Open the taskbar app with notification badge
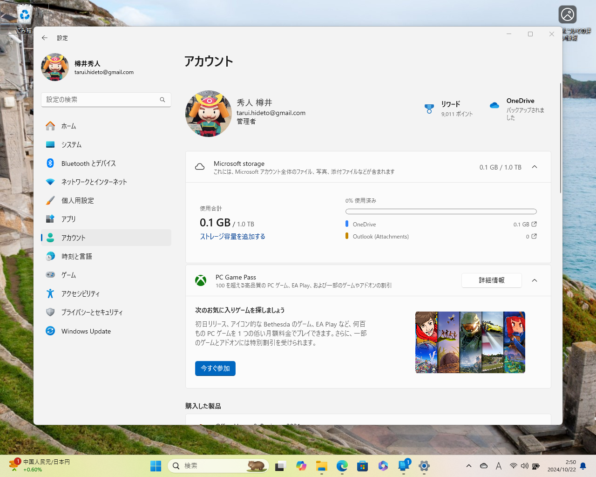596x477 pixels. 404,466
